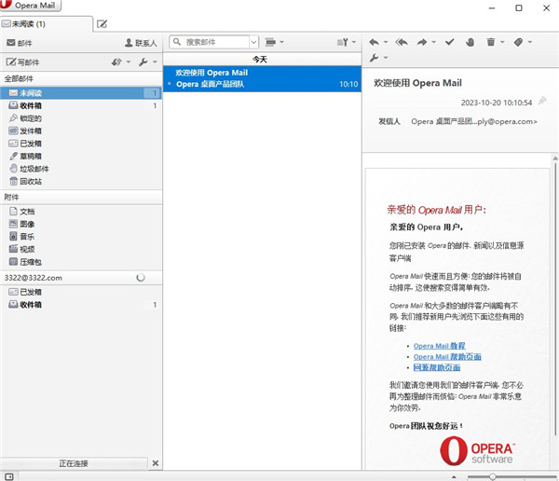This screenshot has width=559, height=481.
Task: Open the Opera Mail 教程 link
Action: 438,346
